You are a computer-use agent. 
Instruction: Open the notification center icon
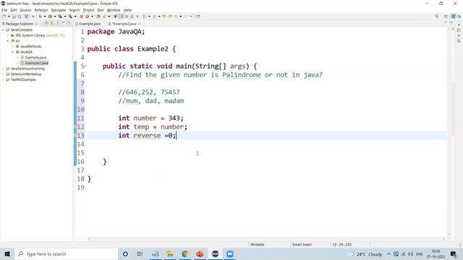tap(454, 253)
